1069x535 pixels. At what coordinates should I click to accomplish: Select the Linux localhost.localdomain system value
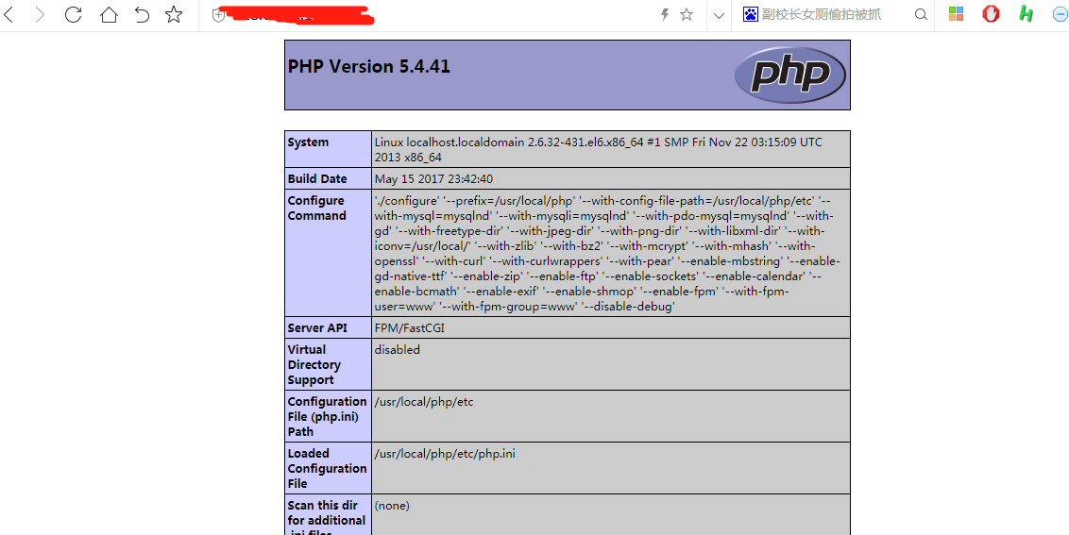[x=598, y=150]
